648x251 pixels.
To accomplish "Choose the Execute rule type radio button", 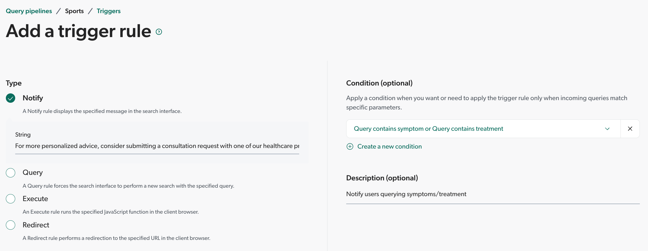I will [x=11, y=199].
